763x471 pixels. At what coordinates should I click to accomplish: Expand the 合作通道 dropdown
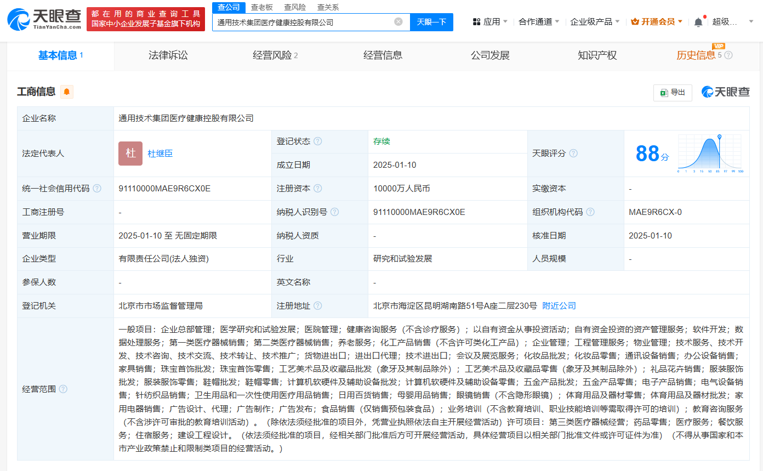[x=539, y=22]
